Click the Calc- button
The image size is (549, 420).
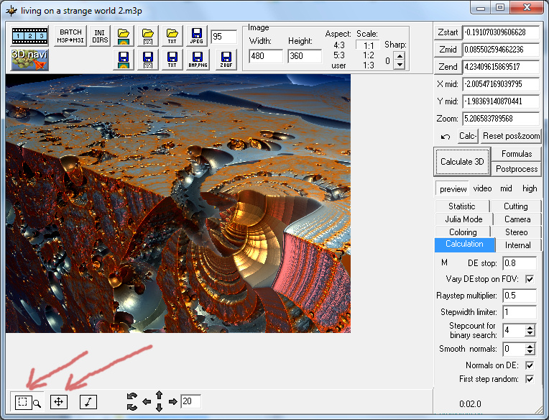coord(468,136)
